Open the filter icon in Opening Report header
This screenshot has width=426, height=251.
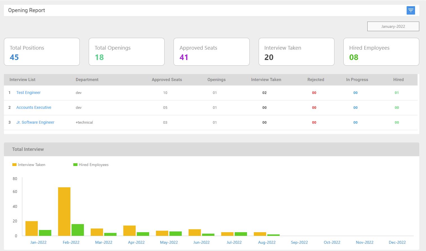point(411,10)
